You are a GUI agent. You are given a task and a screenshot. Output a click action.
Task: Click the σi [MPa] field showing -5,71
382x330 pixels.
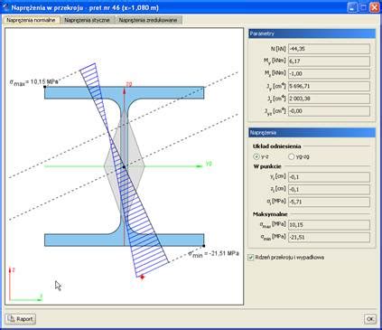329,202
